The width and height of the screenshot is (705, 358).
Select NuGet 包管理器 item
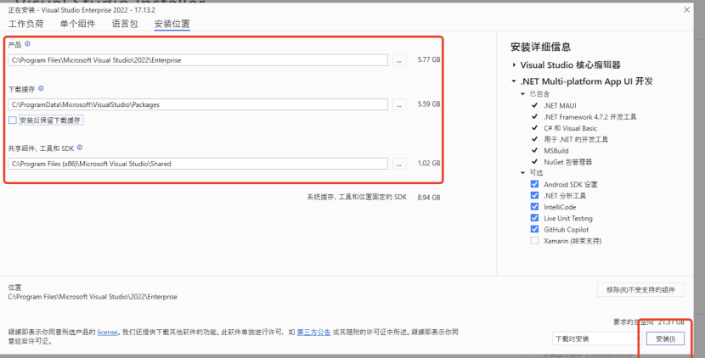coord(568,162)
